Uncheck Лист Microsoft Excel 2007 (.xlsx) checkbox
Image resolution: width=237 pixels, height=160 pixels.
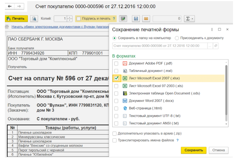click(x=116, y=78)
